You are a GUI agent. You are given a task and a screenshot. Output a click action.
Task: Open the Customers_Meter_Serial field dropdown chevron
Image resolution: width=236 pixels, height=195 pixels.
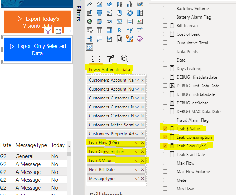[137, 125]
